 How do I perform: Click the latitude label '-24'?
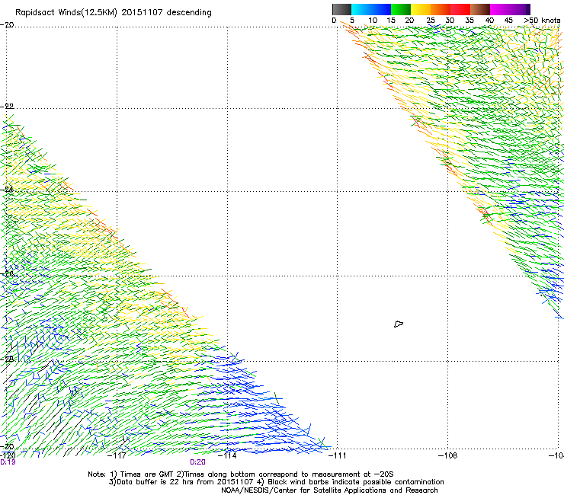(7, 190)
